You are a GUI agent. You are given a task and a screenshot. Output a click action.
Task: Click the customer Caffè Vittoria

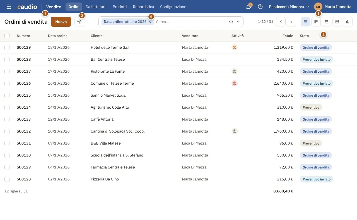pyautogui.click(x=102, y=119)
